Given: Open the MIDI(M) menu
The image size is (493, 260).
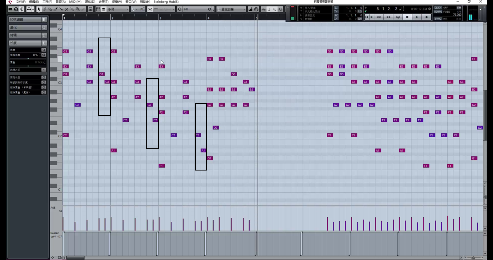Looking at the screenshot, I should (75, 2).
